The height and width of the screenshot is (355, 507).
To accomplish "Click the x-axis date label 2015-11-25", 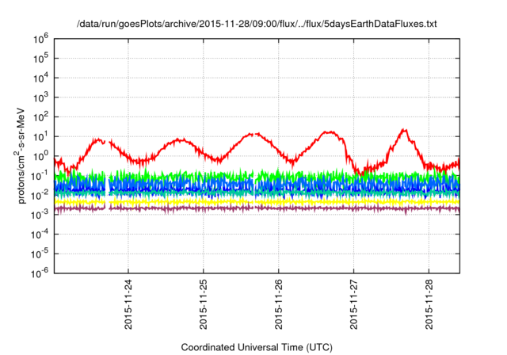I will (203, 304).
